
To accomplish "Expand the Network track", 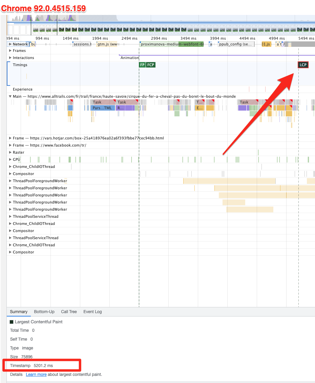I will tap(10, 44).
